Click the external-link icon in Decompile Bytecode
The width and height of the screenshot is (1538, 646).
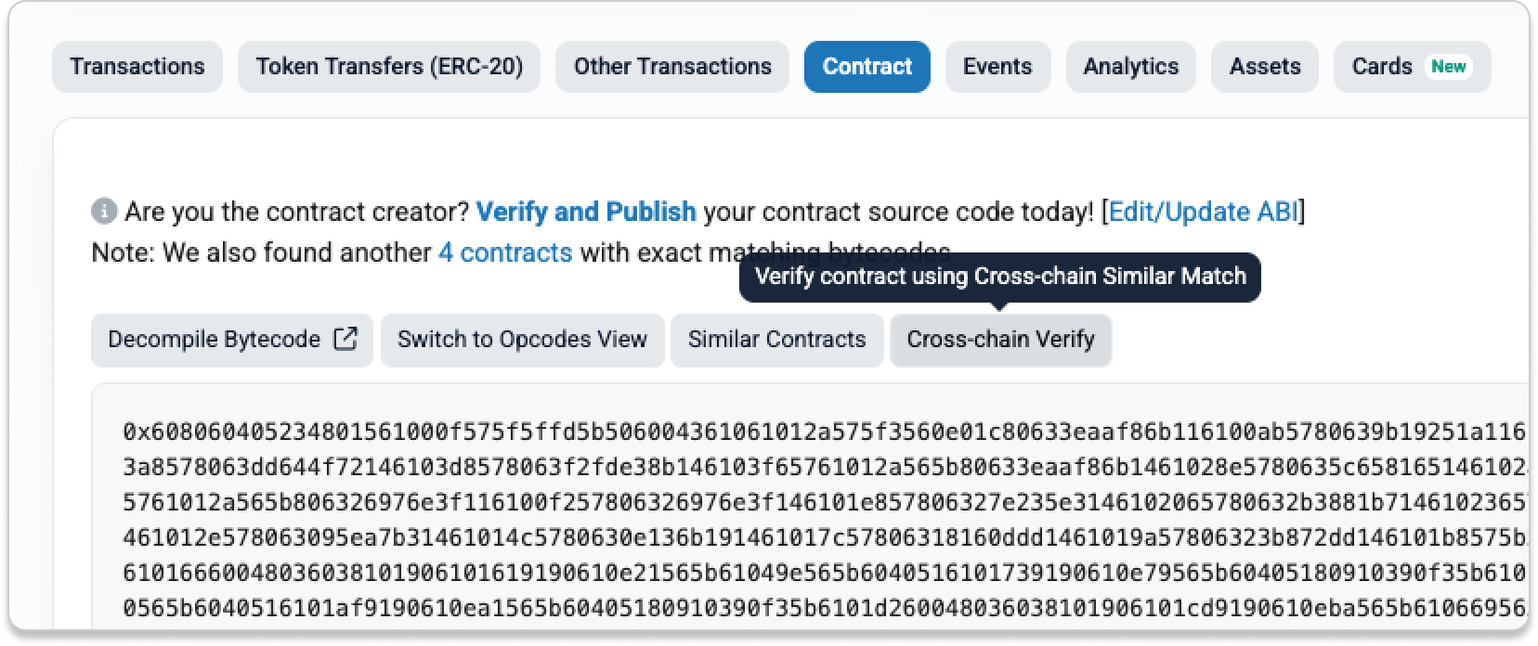click(345, 340)
